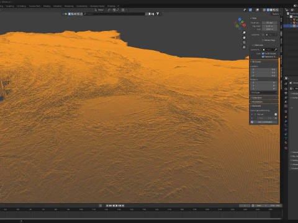
Task: Expand the Annotations panel
Action: (264, 102)
